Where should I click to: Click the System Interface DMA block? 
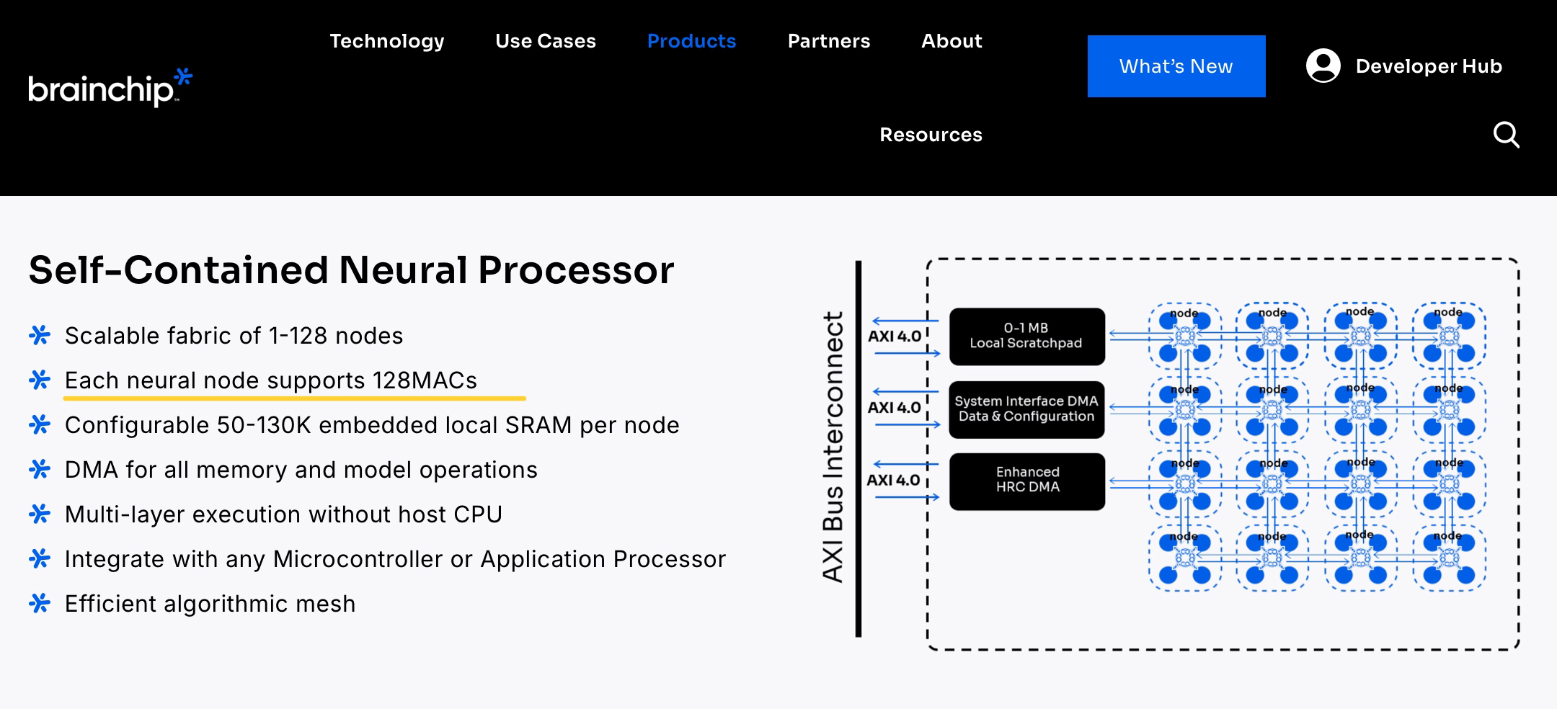tap(1026, 409)
